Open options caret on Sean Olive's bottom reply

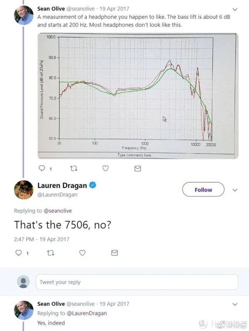235,304
